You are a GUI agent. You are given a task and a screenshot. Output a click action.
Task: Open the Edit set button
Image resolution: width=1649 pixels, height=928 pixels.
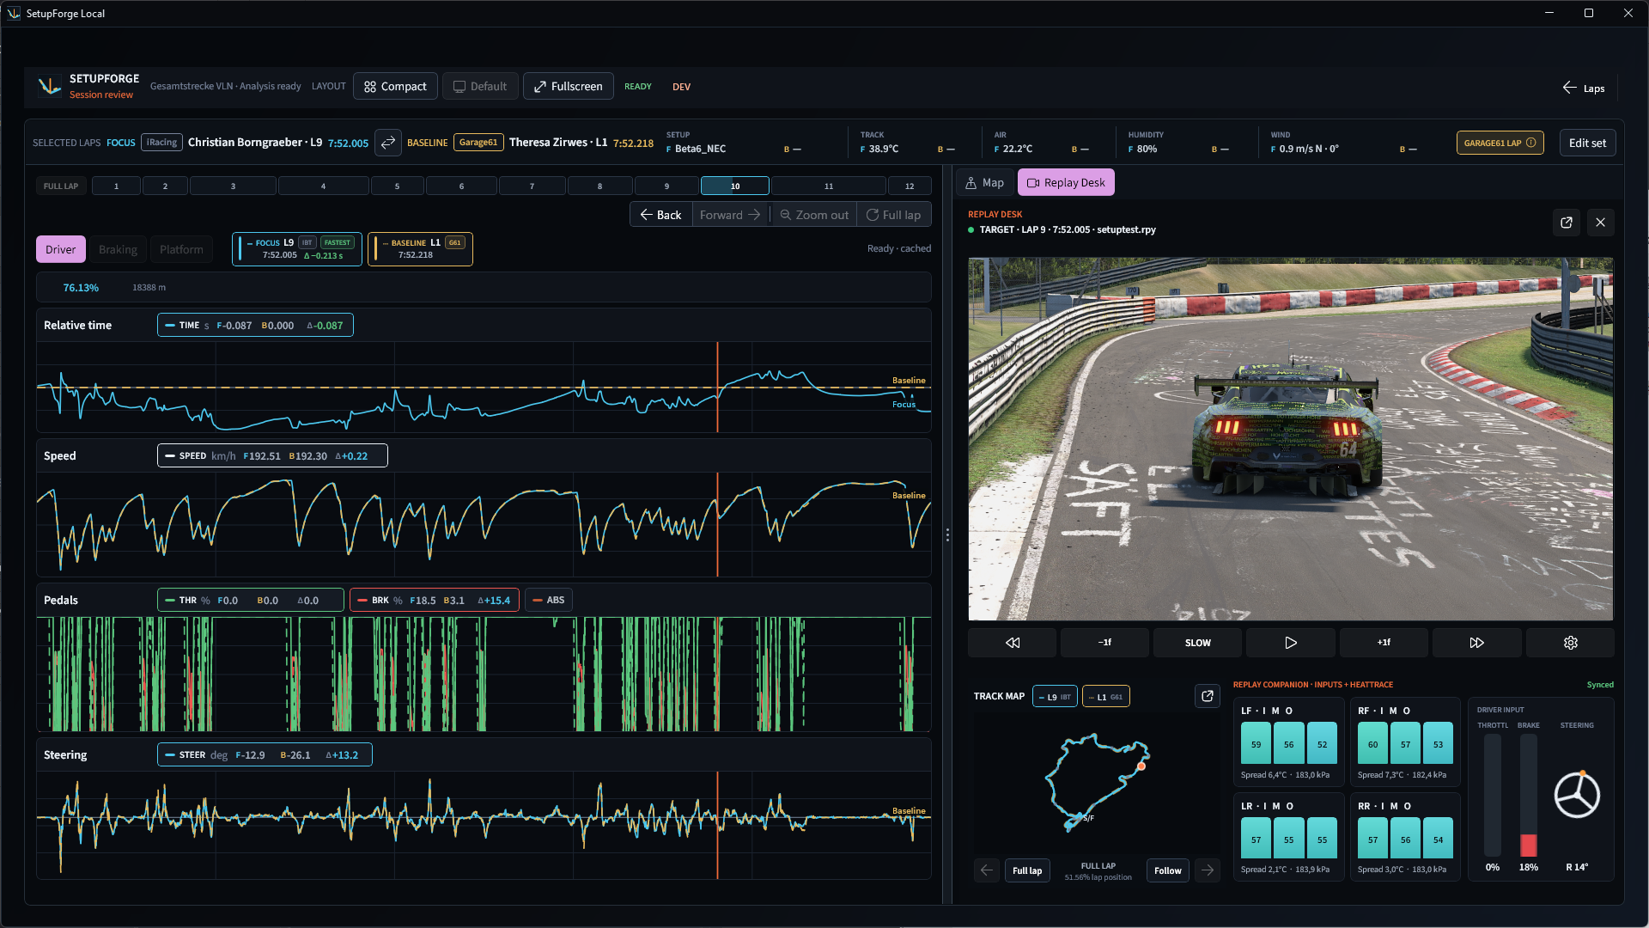[1587, 143]
